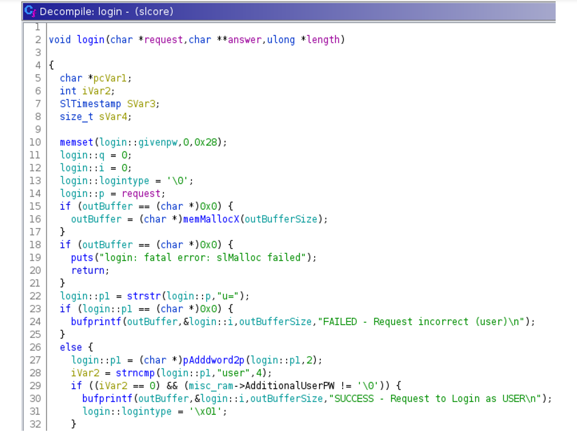Screen dimensions: 577x432
Task: Click the constant '0x28' in memset
Action: click(206, 142)
